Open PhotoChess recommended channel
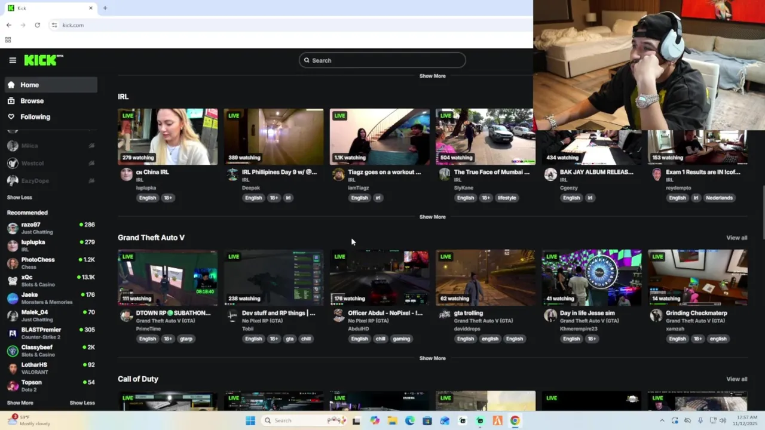Viewport: 765px width, 430px height. click(51, 263)
